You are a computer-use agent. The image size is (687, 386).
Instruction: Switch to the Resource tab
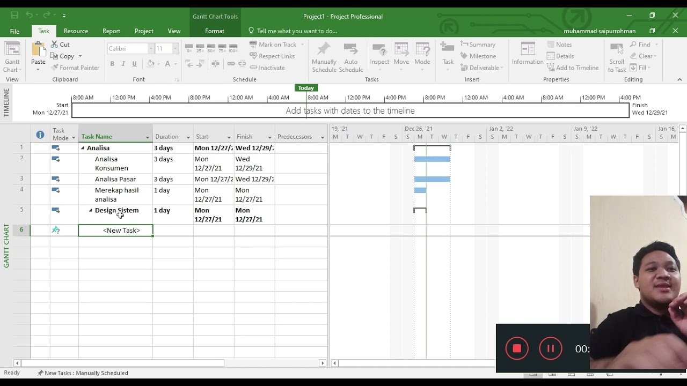pyautogui.click(x=76, y=31)
